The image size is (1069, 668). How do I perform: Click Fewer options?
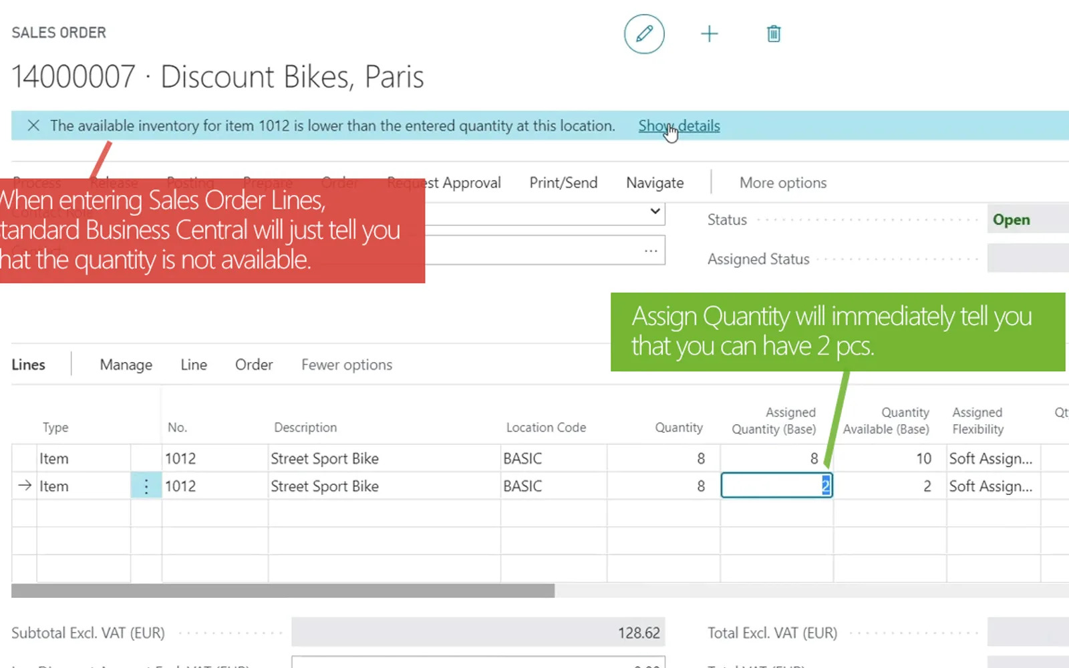click(347, 365)
